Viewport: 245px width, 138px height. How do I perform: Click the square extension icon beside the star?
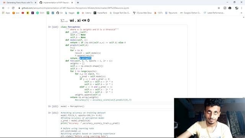(225, 8)
